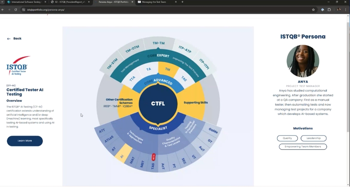Select the AuT specialist segment

click(202, 149)
